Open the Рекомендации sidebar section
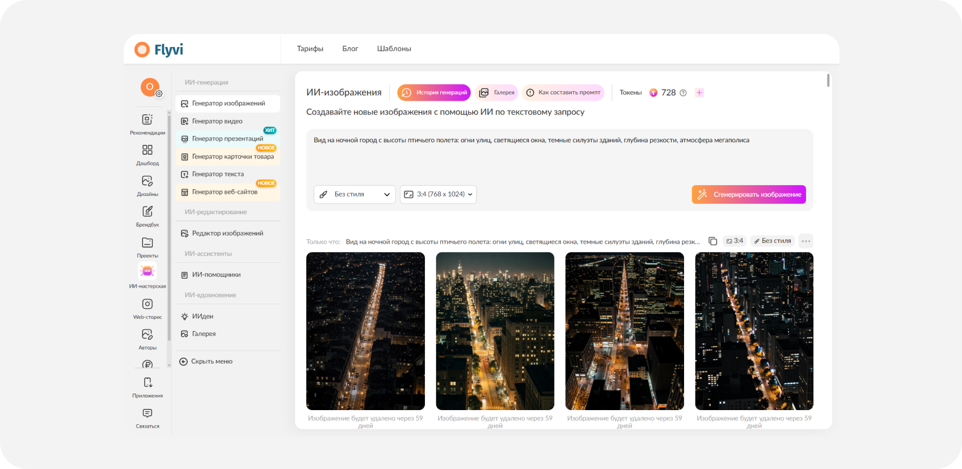The width and height of the screenshot is (962, 469). 147,125
